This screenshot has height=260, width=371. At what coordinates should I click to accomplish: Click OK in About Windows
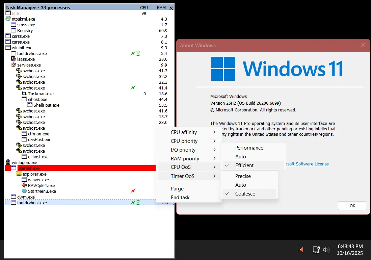point(352,206)
